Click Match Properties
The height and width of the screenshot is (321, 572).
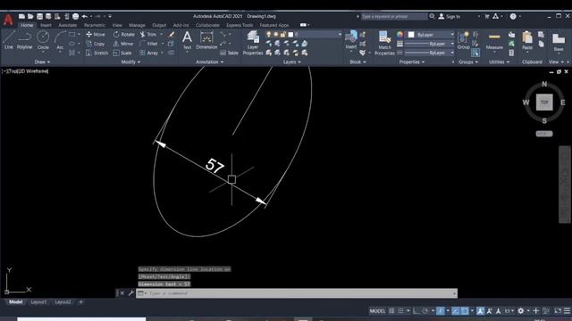tap(384, 43)
